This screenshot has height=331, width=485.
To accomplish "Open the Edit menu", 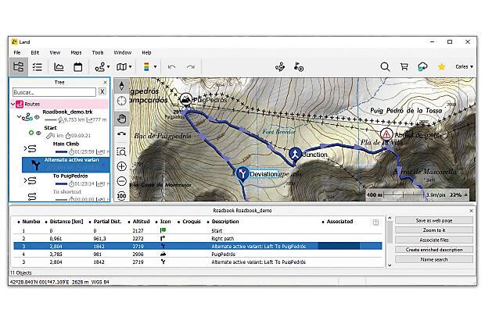I will [x=35, y=52].
